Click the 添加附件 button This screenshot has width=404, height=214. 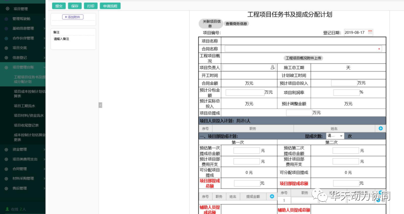click(x=73, y=17)
